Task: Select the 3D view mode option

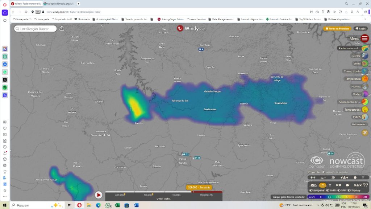Action: tap(333, 177)
